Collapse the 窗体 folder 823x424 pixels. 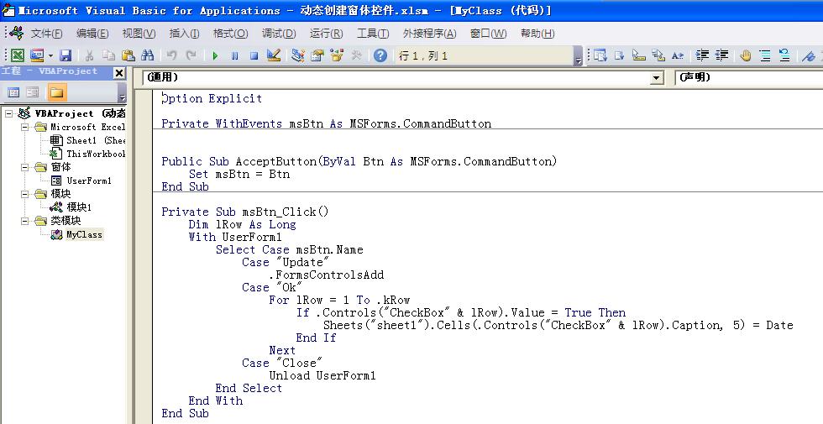[24, 167]
